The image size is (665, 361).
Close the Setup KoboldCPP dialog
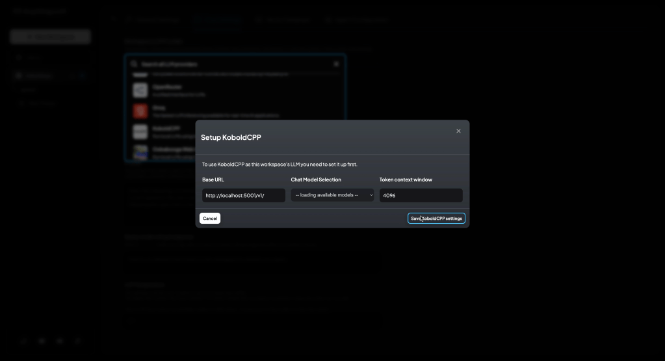click(458, 131)
